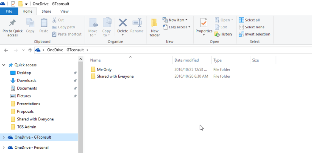Sort by Name column header
Image resolution: width=312 pixels, height=153 pixels.
[95, 60]
